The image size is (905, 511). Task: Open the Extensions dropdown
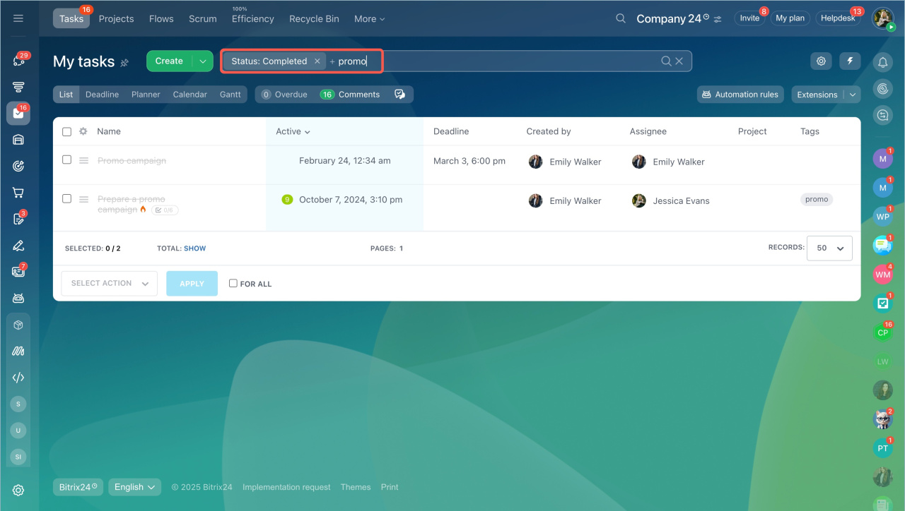pyautogui.click(x=826, y=95)
